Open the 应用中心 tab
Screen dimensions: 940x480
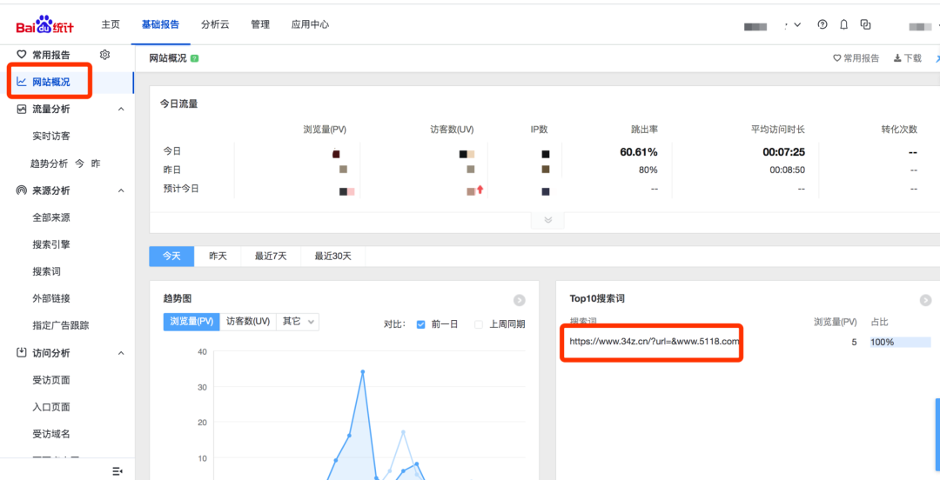(x=310, y=24)
